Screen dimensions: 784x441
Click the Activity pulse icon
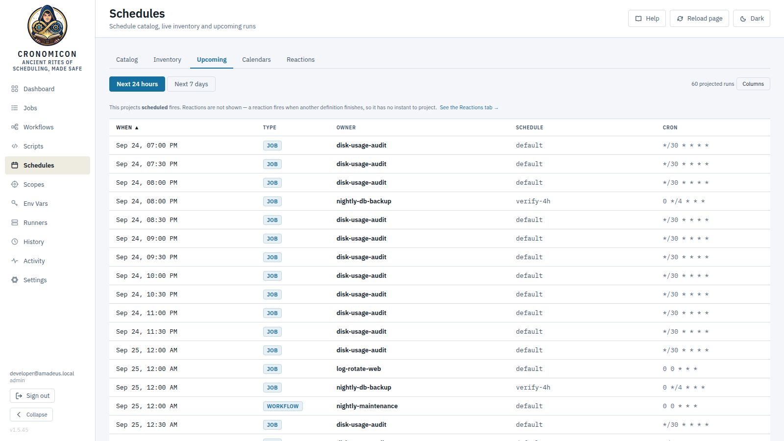[15, 261]
